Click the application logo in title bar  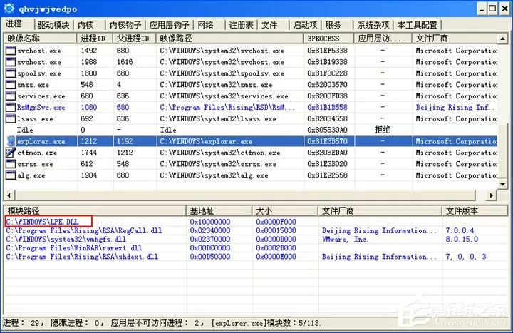(x=9, y=8)
